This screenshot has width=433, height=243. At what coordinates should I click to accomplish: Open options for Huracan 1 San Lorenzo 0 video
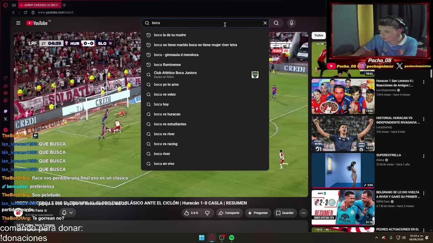tap(424, 82)
